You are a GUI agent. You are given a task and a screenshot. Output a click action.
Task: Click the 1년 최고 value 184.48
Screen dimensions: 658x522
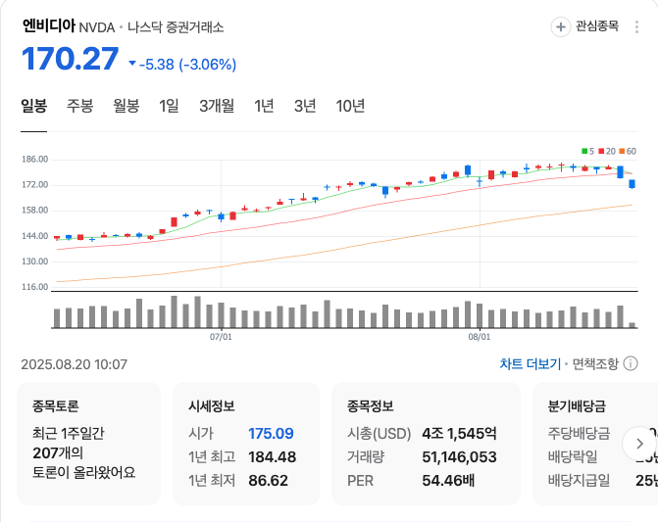point(273,457)
